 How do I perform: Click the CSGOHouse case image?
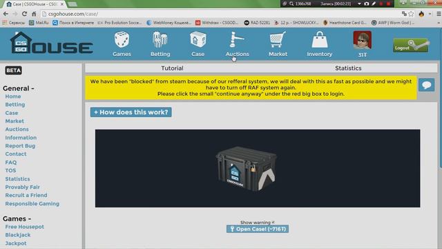pos(246,169)
